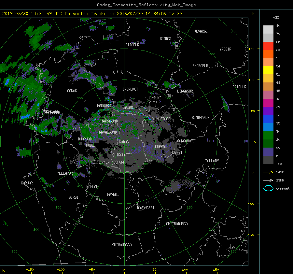
Task: Select the GANGAVATI city label
Action: click(186, 141)
